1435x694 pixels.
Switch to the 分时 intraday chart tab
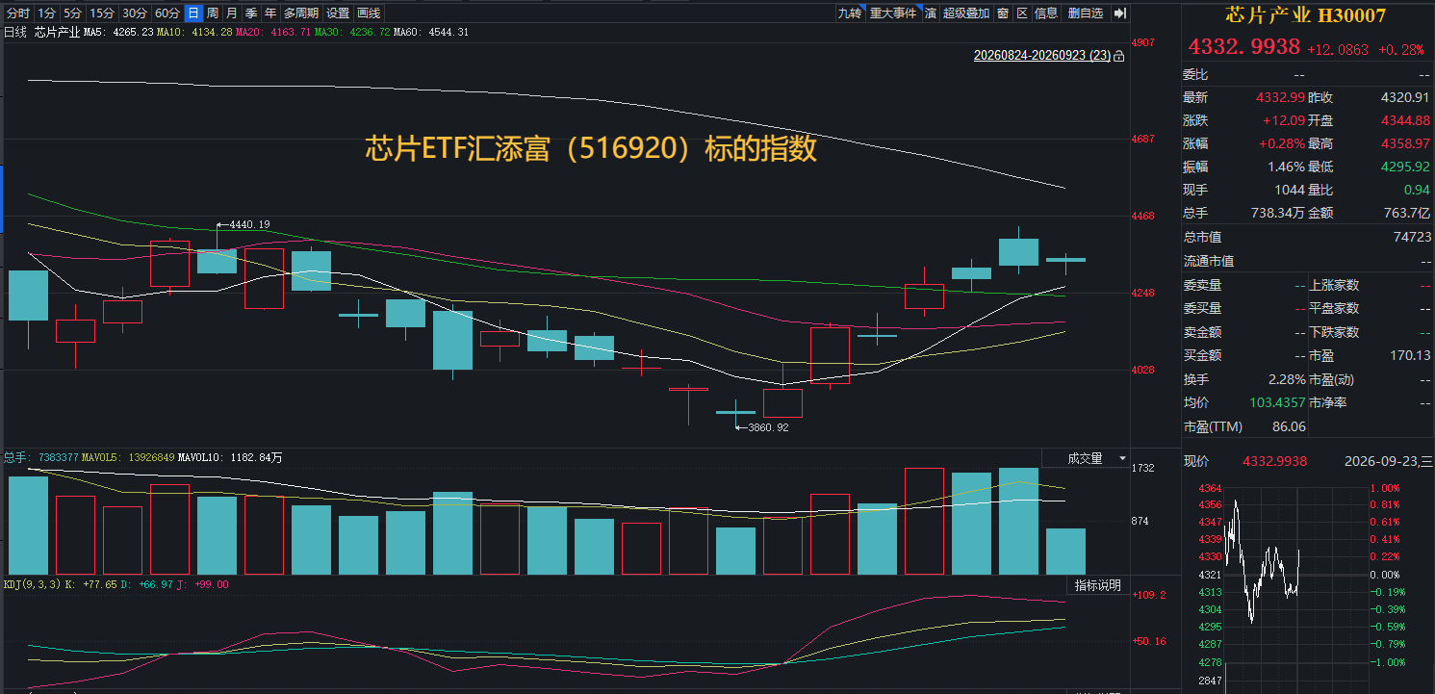click(x=18, y=13)
